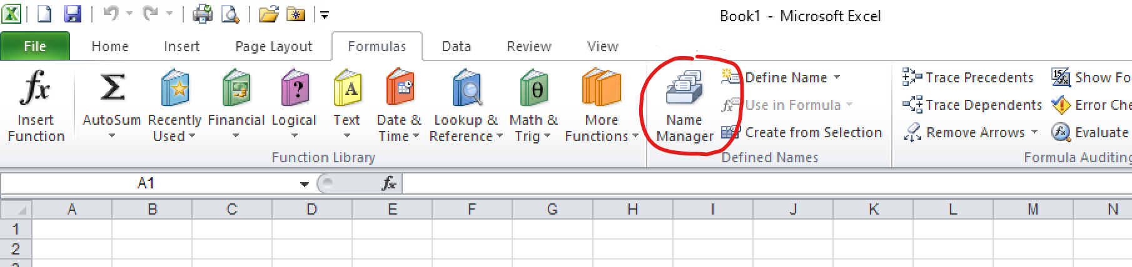The image size is (1132, 267).
Task: Expand Customize Quick Access Toolbar arrow
Action: click(x=325, y=14)
